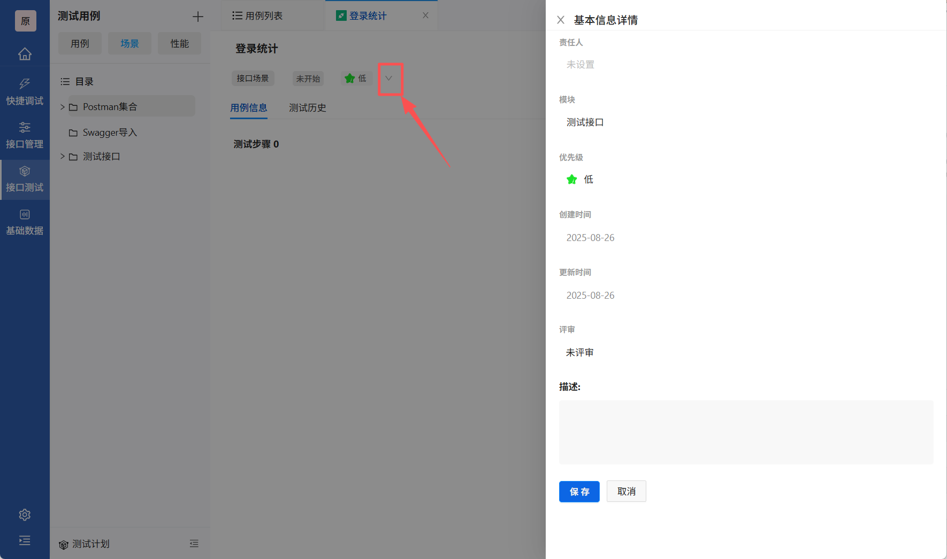947x559 pixels.
Task: Collapse the sidebar with the bottom-left icon
Action: pyautogui.click(x=25, y=541)
